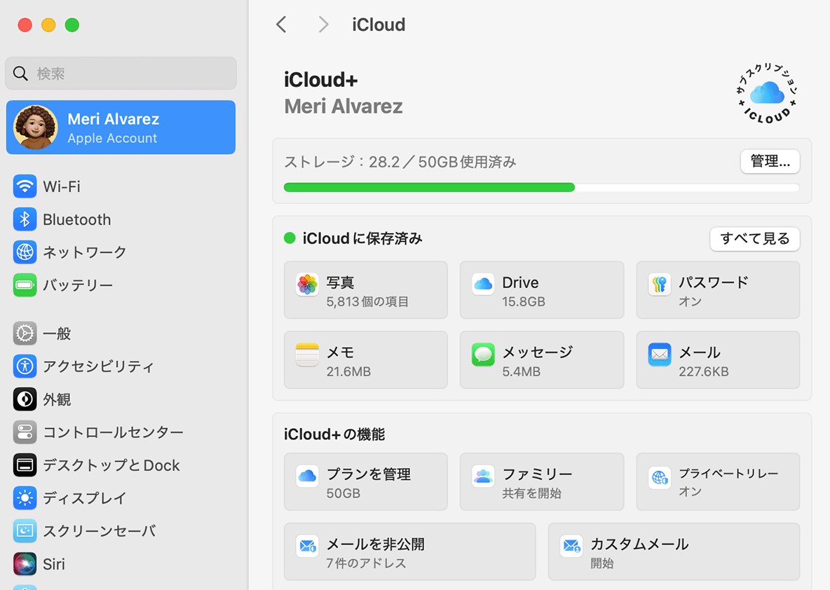The height and width of the screenshot is (590, 830).
Task: Click the コントロールセンター icon
Action: (x=25, y=432)
